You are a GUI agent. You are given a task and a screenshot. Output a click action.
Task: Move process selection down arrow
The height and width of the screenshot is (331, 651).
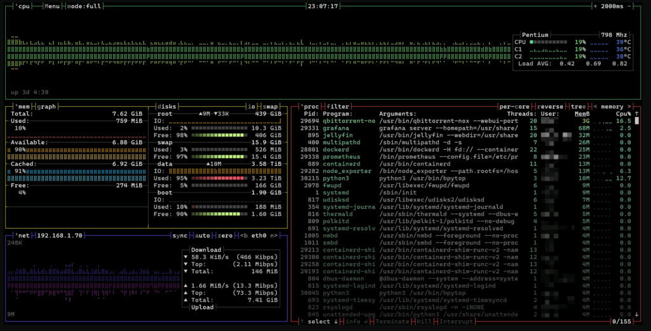pos(336,321)
